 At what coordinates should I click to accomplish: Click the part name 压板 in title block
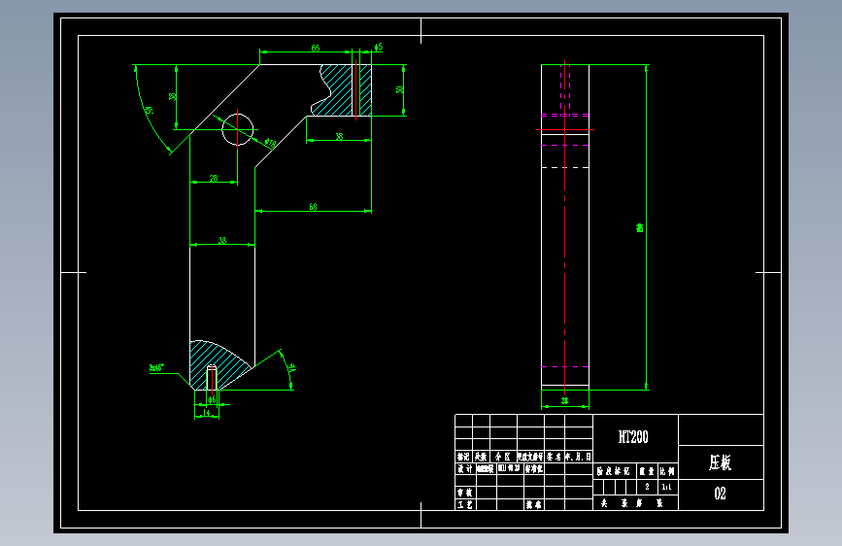pyautogui.click(x=720, y=462)
